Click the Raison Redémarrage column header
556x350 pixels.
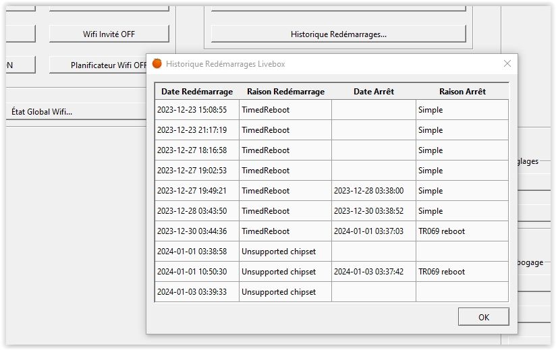(285, 92)
